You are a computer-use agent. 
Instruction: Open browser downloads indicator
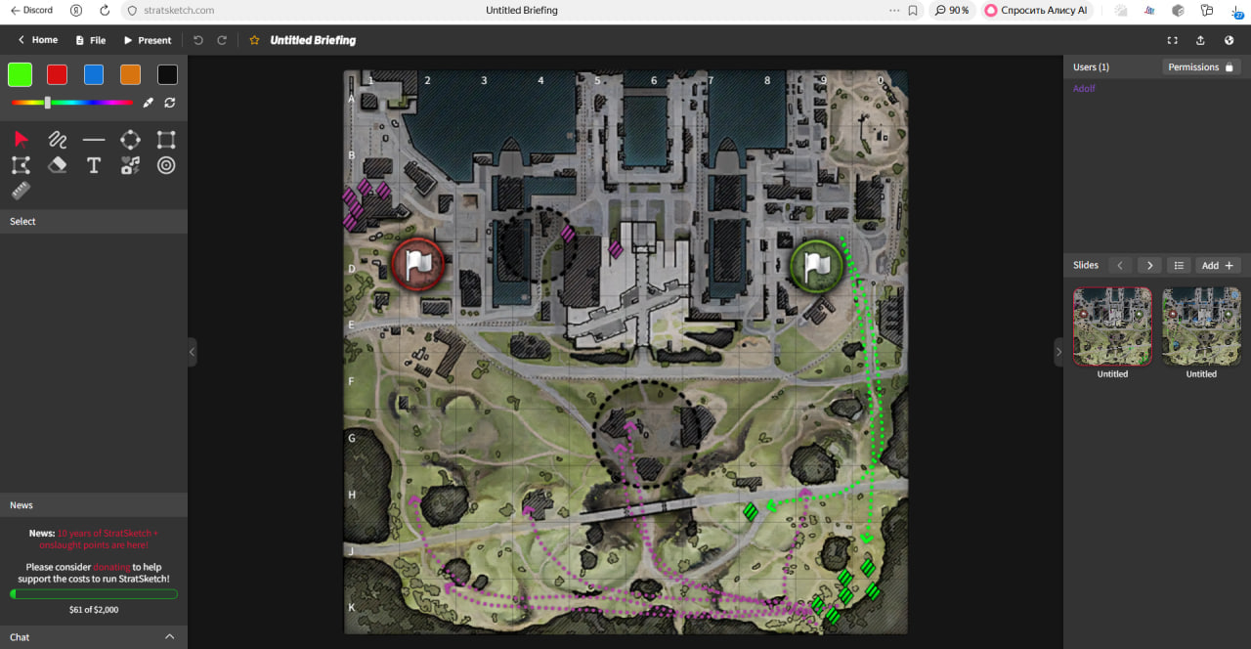coord(1237,10)
